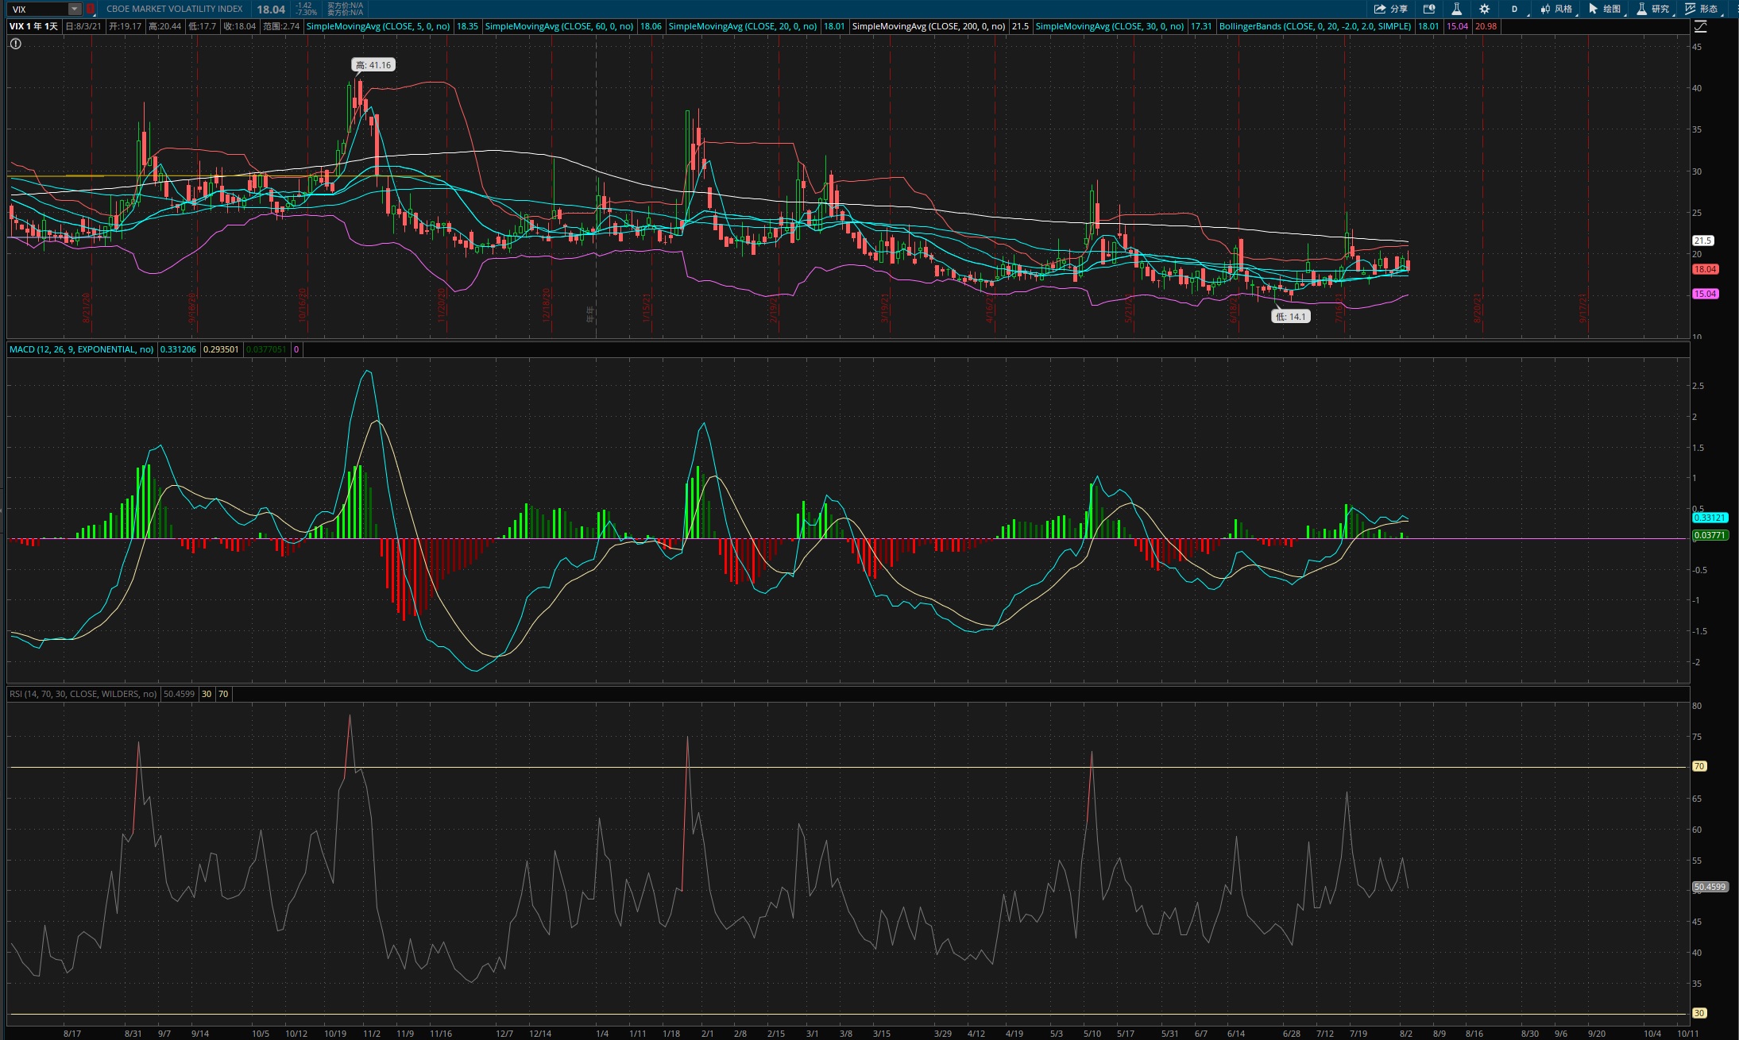Click the chart scale icon above price axis

pos(1700,26)
